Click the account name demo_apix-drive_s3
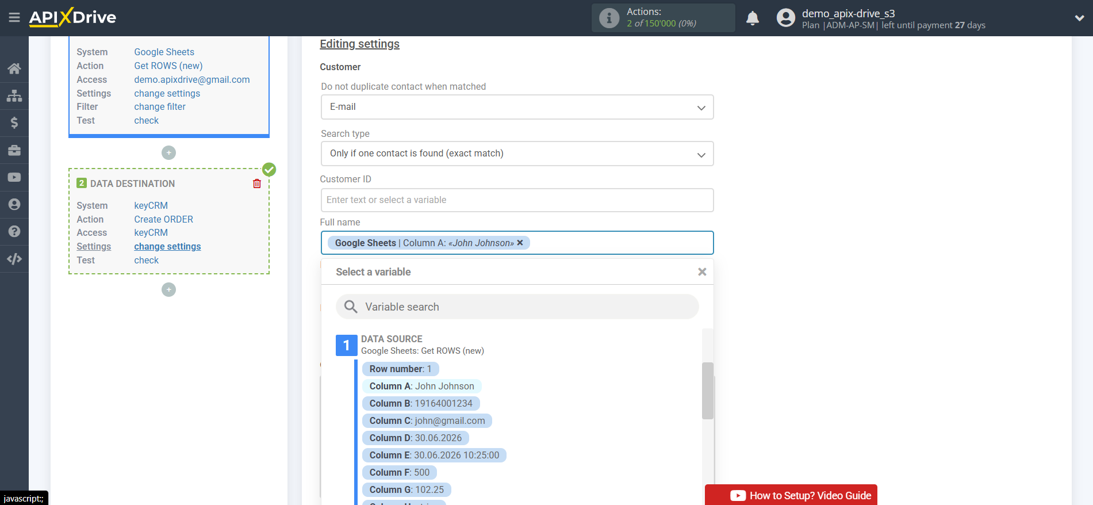This screenshot has height=505, width=1093. 848,13
